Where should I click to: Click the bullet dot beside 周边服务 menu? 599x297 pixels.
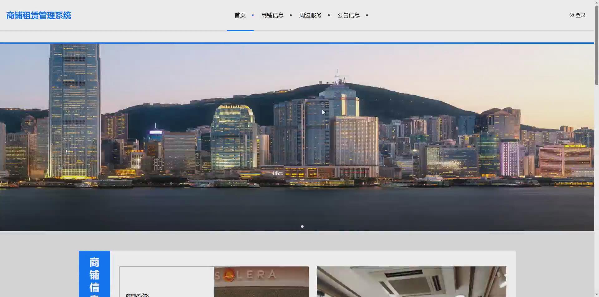[329, 15]
